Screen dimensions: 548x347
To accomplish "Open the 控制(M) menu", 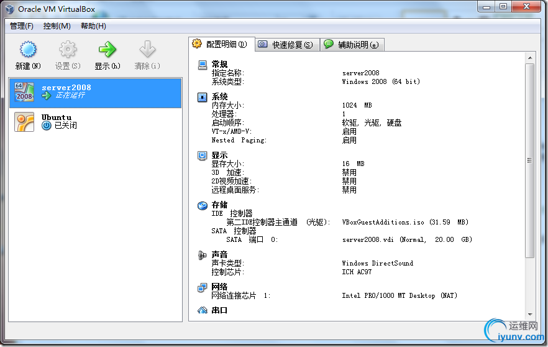I will click(57, 26).
